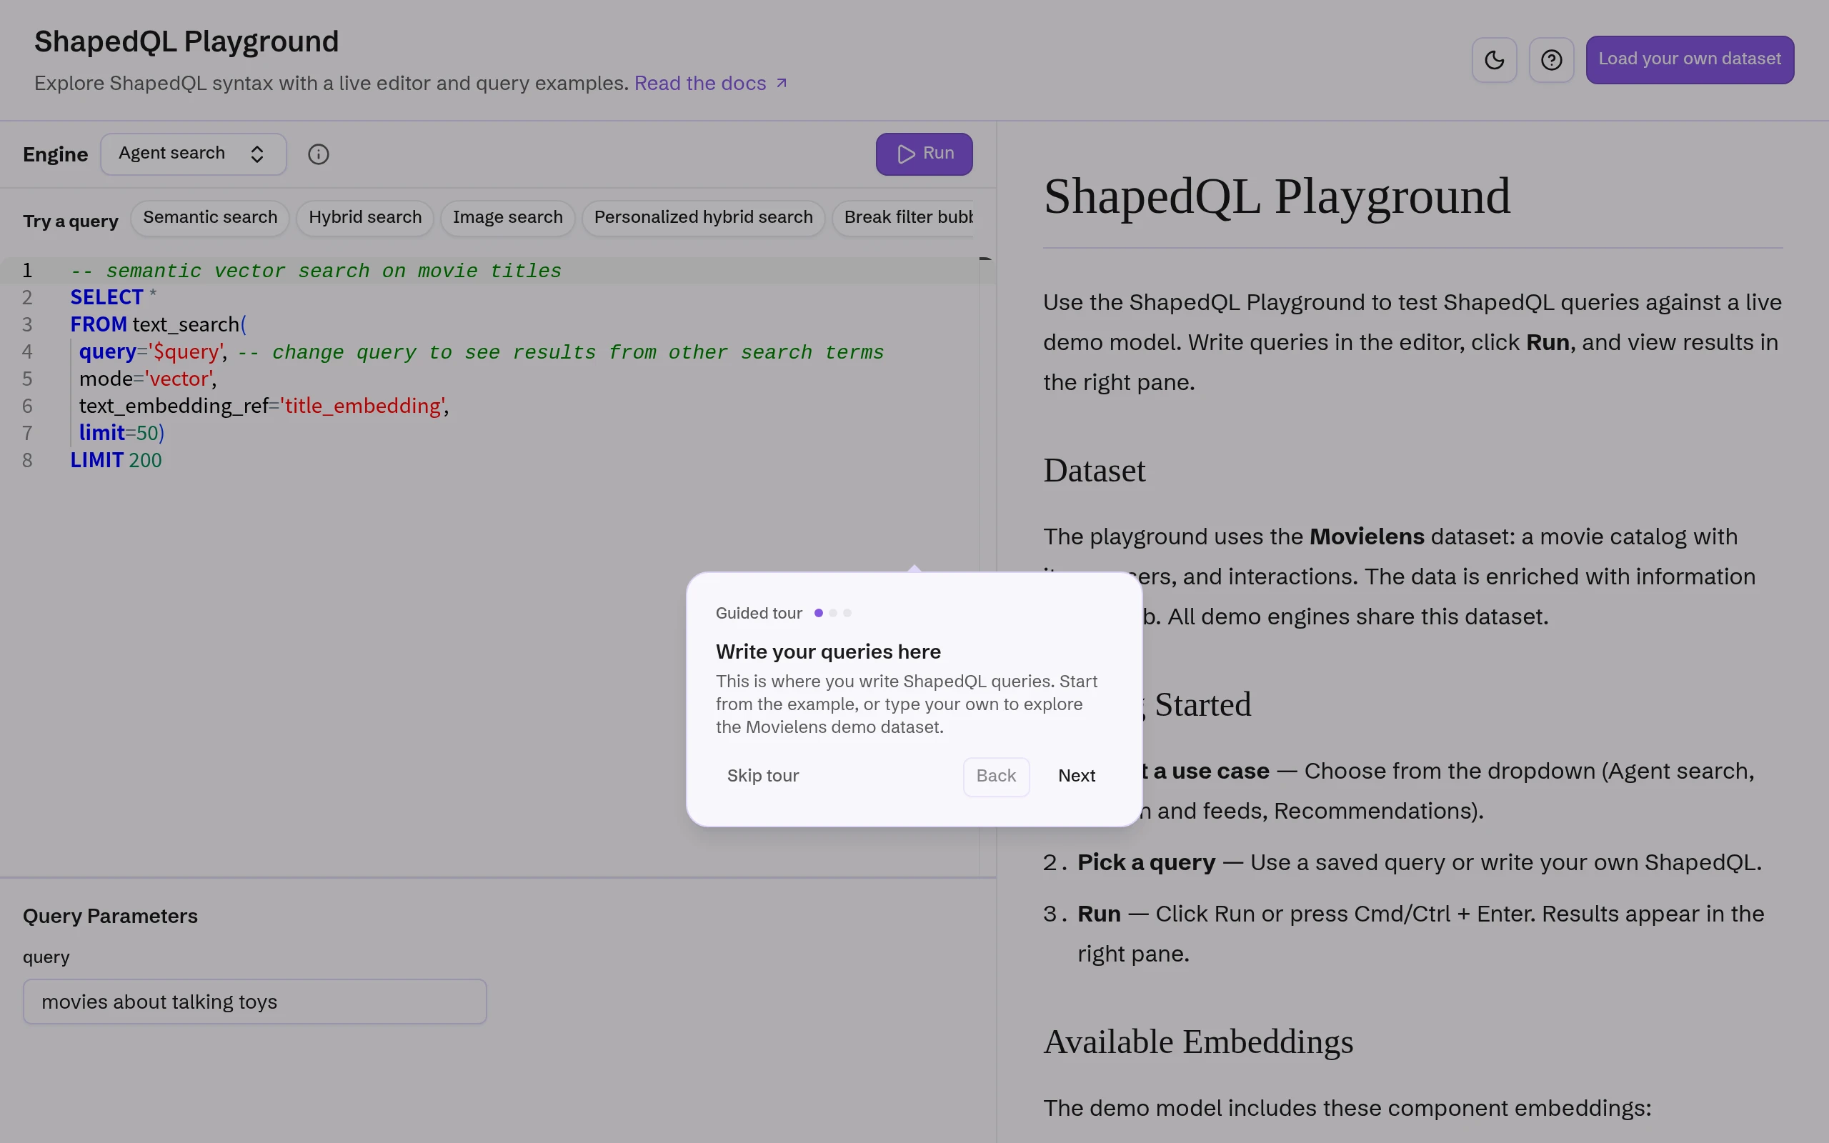Select Semantic search example query
Image resolution: width=1829 pixels, height=1143 pixels.
pyautogui.click(x=210, y=218)
